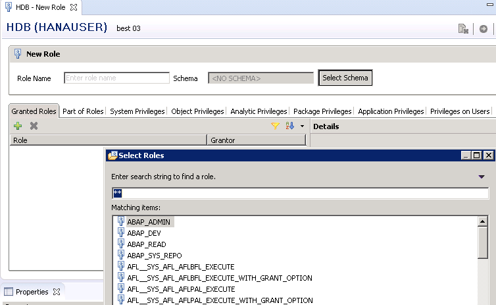Click the green plus add role icon
The image size is (496, 305).
pos(18,126)
